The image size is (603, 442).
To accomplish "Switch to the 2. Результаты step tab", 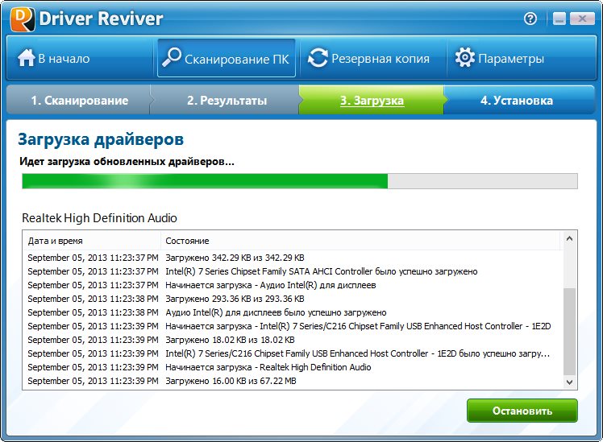I will pyautogui.click(x=227, y=101).
